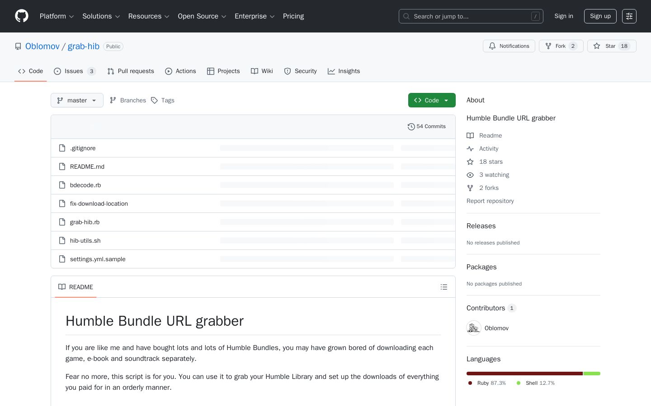Click the file icon next to hib-utils.sh
The image size is (651, 406).
62,240
